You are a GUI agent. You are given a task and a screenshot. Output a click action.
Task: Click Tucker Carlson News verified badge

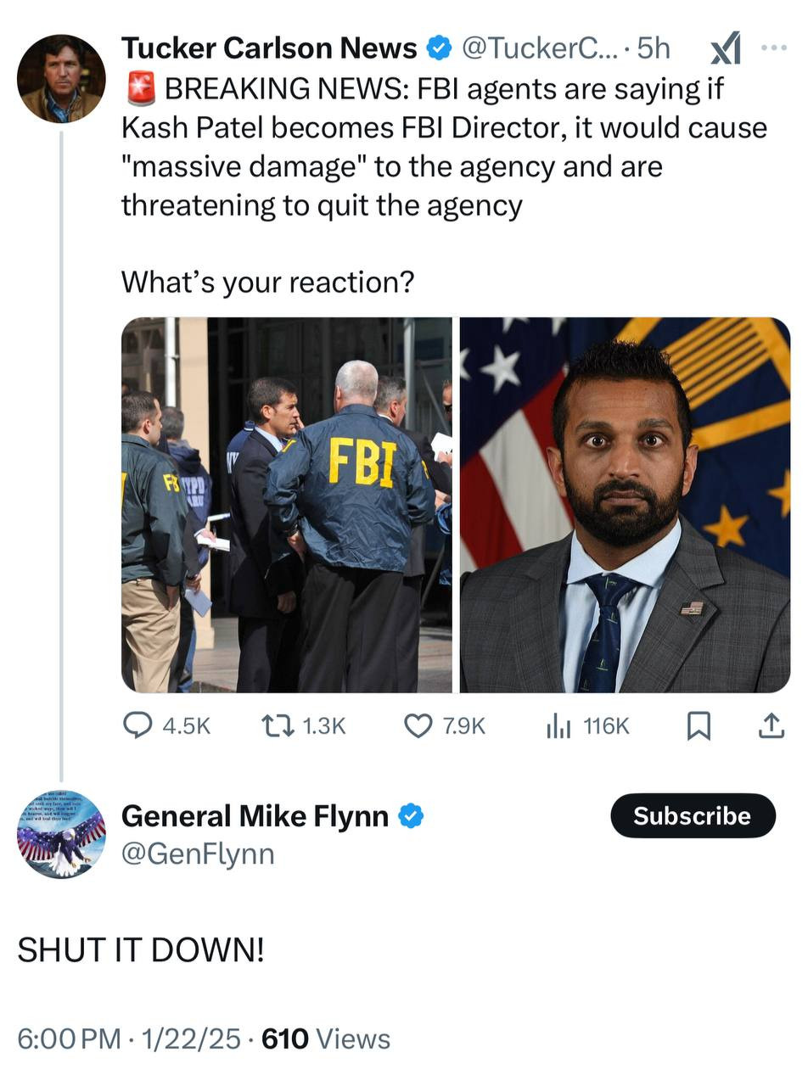point(439,49)
